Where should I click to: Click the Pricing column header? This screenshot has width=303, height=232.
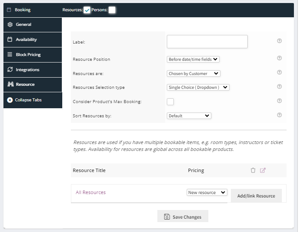point(196,170)
